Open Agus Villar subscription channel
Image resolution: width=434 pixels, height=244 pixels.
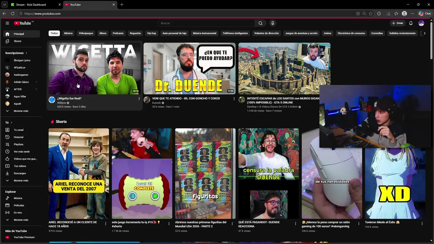(x=22, y=97)
